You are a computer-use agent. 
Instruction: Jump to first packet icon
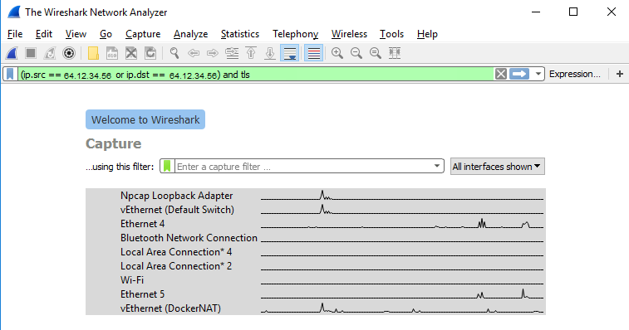tap(251, 53)
